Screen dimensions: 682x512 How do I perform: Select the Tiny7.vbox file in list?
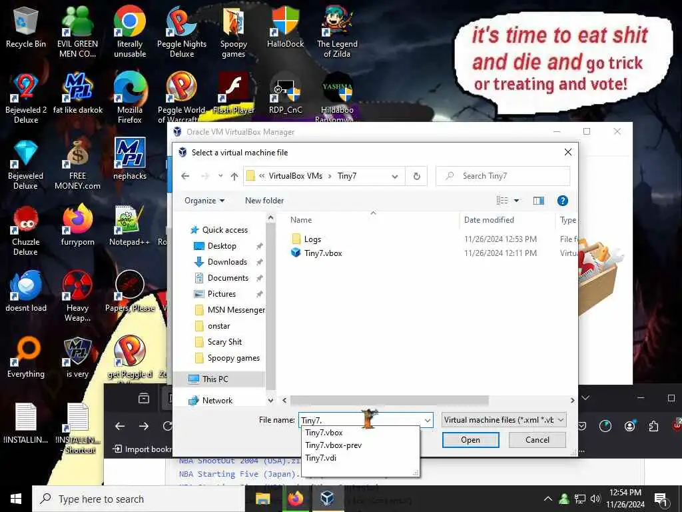tap(323, 253)
